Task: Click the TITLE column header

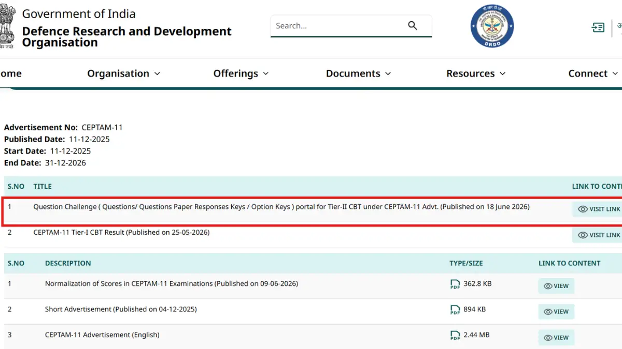Action: coord(43,186)
